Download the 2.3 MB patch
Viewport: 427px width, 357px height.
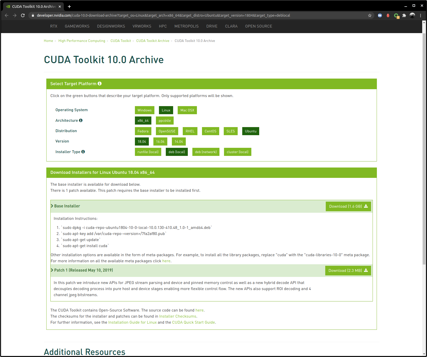pos(348,271)
